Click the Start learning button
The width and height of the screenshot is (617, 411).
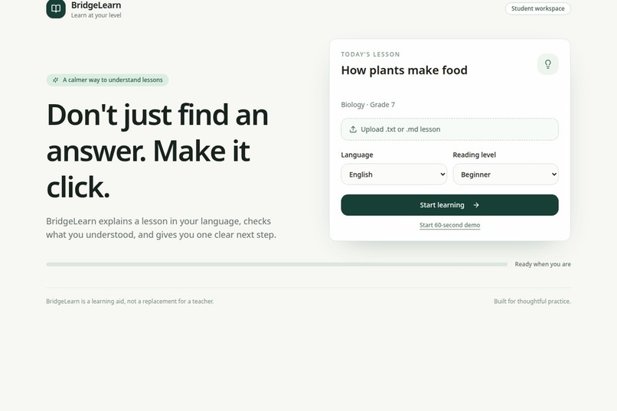coord(450,205)
